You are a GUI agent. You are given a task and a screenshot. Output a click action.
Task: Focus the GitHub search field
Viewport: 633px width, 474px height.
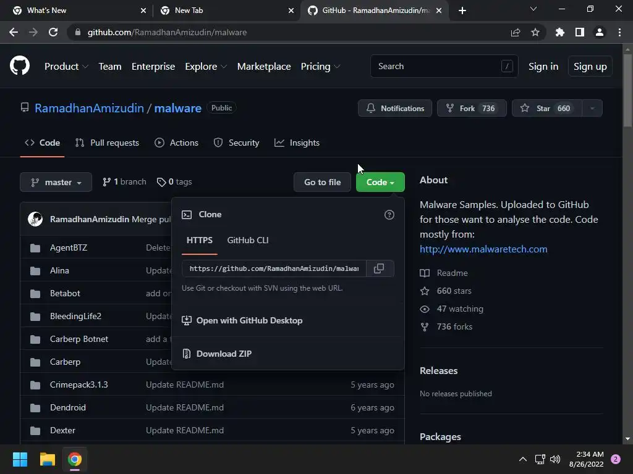click(444, 66)
